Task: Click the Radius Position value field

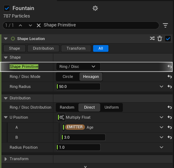Action: (x=78, y=147)
